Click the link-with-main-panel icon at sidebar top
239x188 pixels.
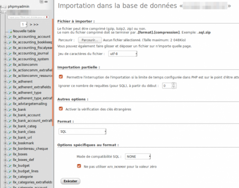46,2
